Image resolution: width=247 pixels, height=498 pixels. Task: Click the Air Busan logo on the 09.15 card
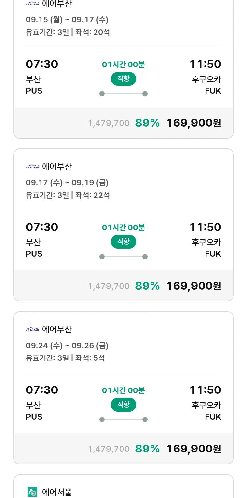[x=32, y=4]
